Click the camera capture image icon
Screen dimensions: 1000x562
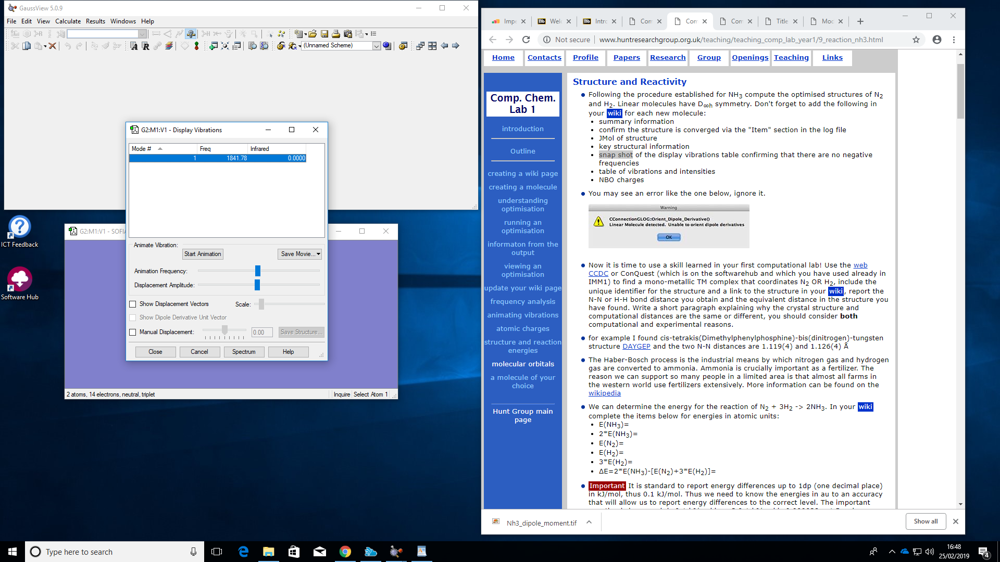point(348,34)
